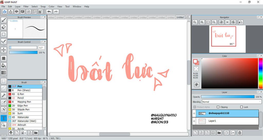The image size is (263, 140).
Task: Open the Filter menu
Action: click(x=26, y=6)
